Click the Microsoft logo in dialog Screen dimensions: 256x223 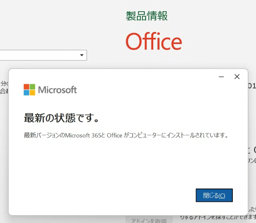click(50, 90)
